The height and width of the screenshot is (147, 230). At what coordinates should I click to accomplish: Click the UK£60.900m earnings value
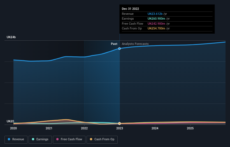point(156,19)
